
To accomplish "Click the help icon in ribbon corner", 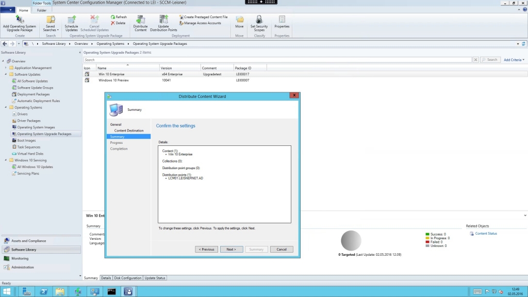I will click(x=524, y=10).
